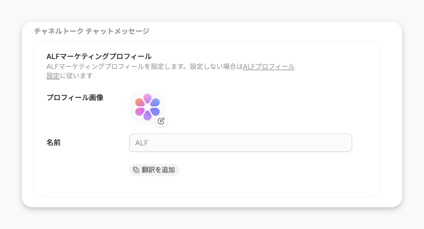This screenshot has height=229, width=424.
Task: Click the pink top petal of ALF logo
Action: [148, 98]
